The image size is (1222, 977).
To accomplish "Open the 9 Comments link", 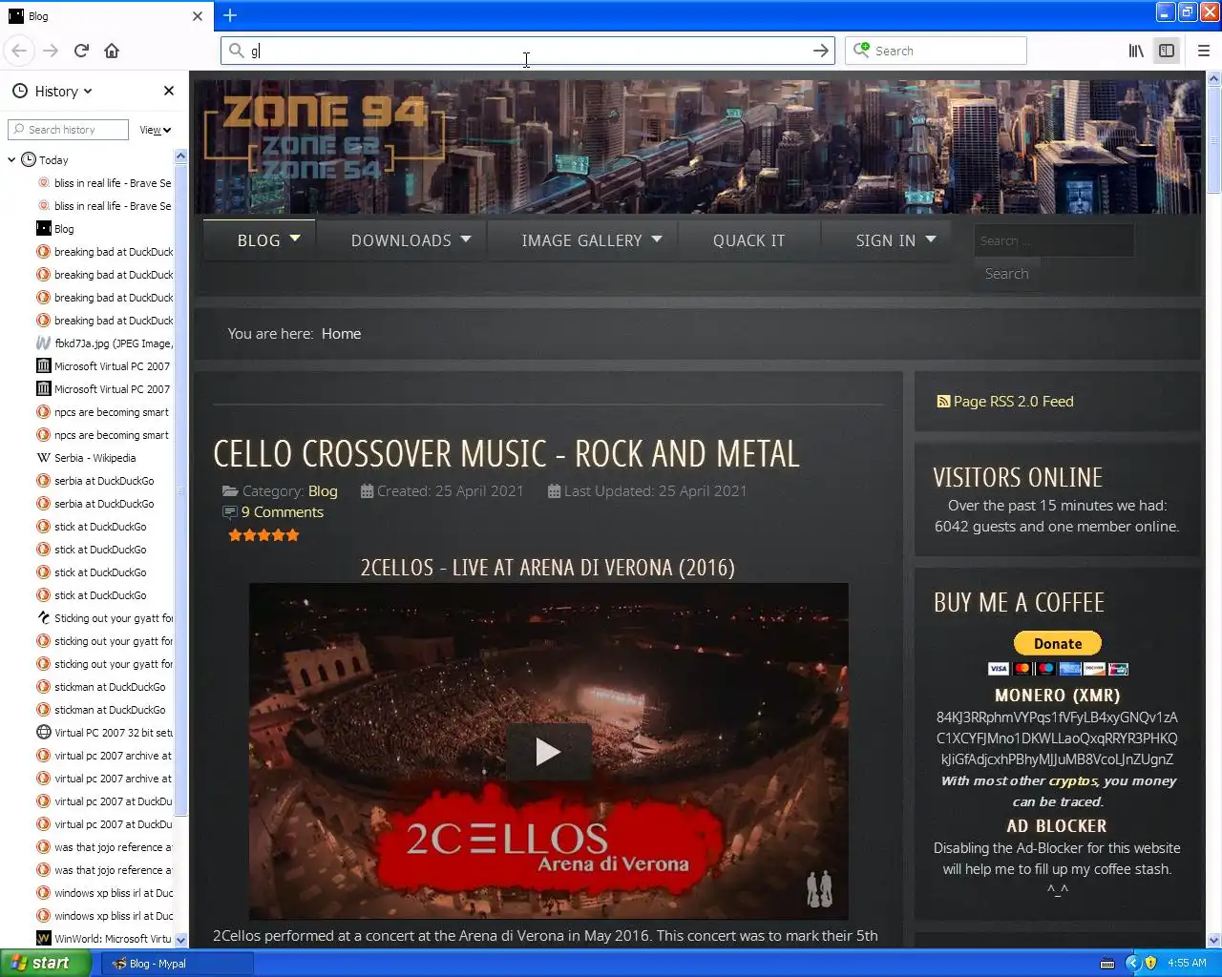I will [x=282, y=512].
